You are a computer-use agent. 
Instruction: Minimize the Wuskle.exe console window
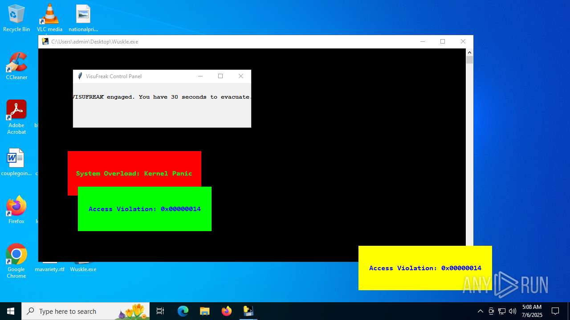point(423,41)
